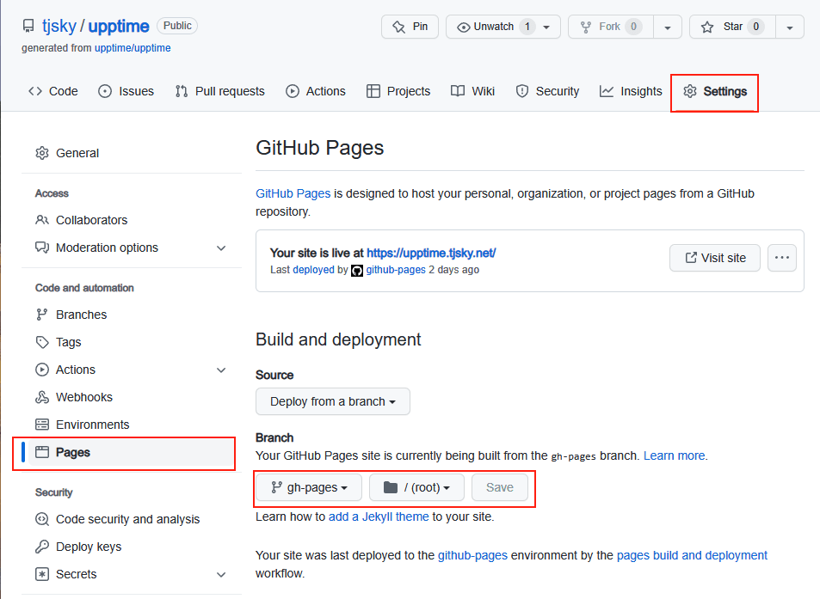The width and height of the screenshot is (820, 599).
Task: Open the three-dots menu beside Visit site
Action: (x=782, y=258)
